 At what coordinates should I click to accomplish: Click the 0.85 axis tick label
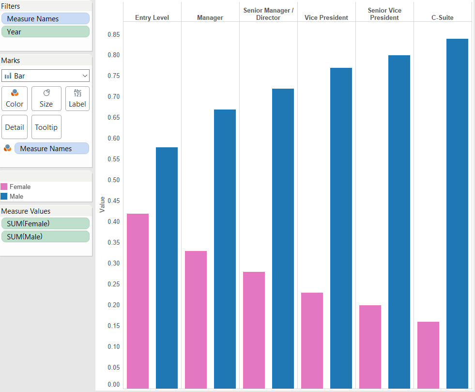tap(114, 34)
